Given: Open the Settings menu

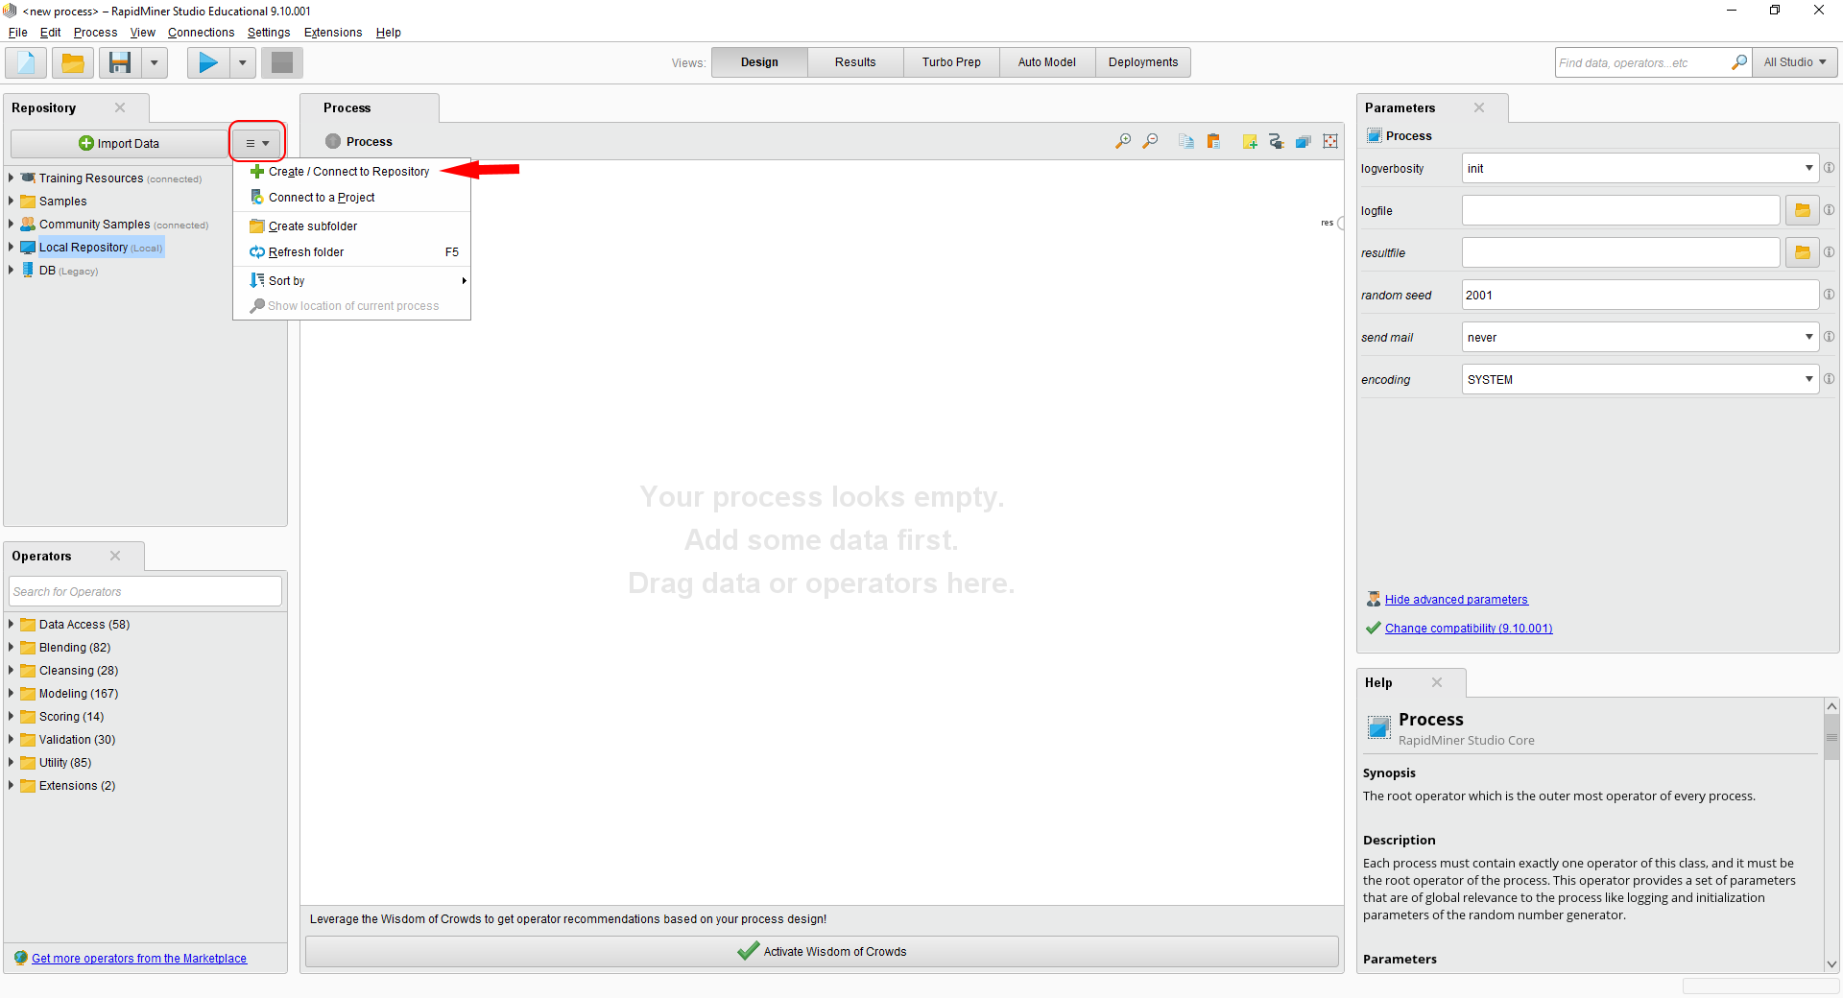Looking at the screenshot, I should point(269,33).
